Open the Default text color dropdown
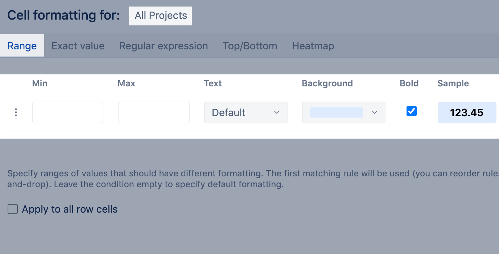This screenshot has height=254, width=499. pos(246,112)
